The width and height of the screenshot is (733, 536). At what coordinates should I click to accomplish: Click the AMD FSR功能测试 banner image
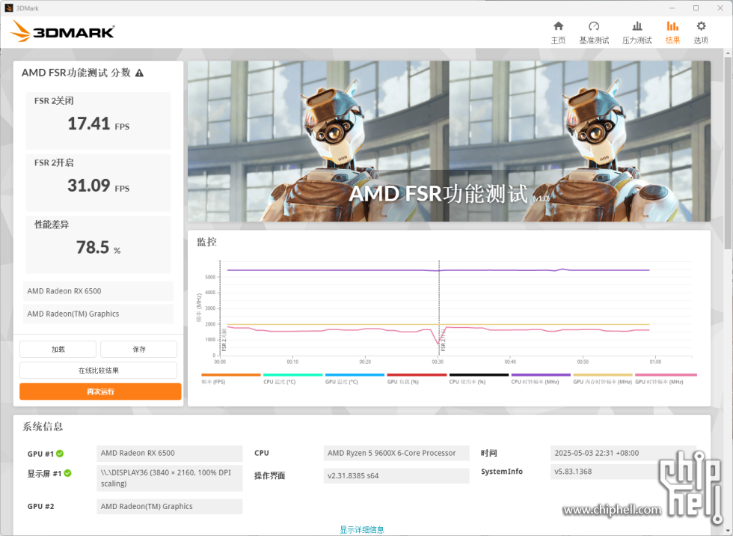click(x=450, y=141)
